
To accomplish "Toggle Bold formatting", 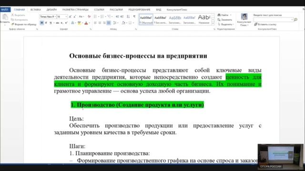I will coord(41,23).
